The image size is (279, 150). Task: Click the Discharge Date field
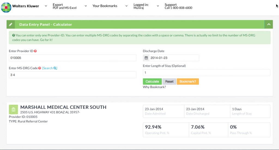(174, 58)
